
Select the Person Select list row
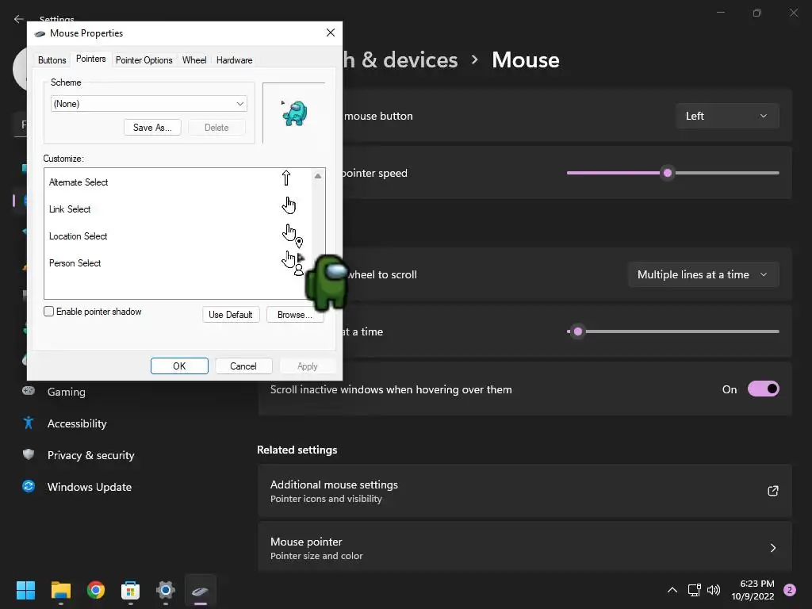click(178, 262)
